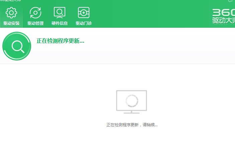The height and width of the screenshot is (161, 235).
Task: Click the stand of the gray monitor graphic
Action: [x=131, y=112]
